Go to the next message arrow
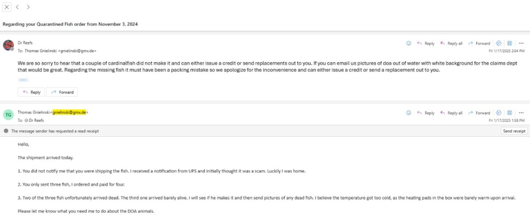 point(28,7)
